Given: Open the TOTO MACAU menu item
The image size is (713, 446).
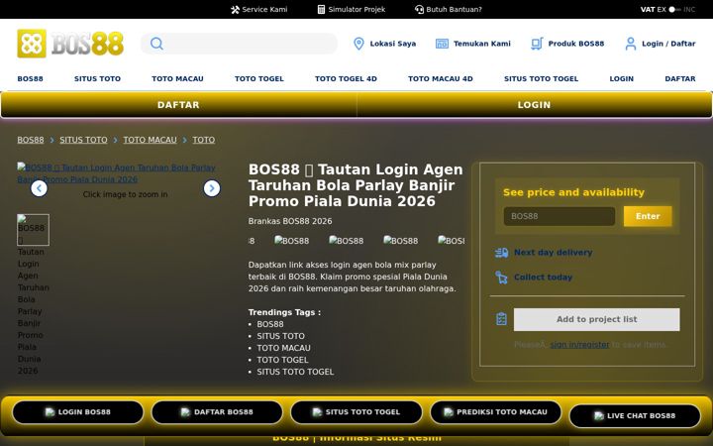Looking at the screenshot, I should (x=177, y=78).
